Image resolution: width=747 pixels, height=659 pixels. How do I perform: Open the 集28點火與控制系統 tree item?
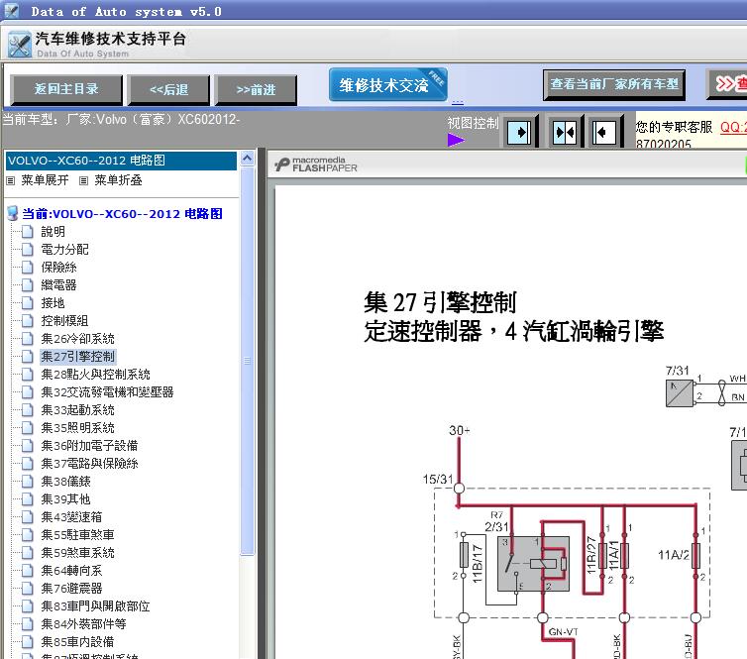click(95, 375)
